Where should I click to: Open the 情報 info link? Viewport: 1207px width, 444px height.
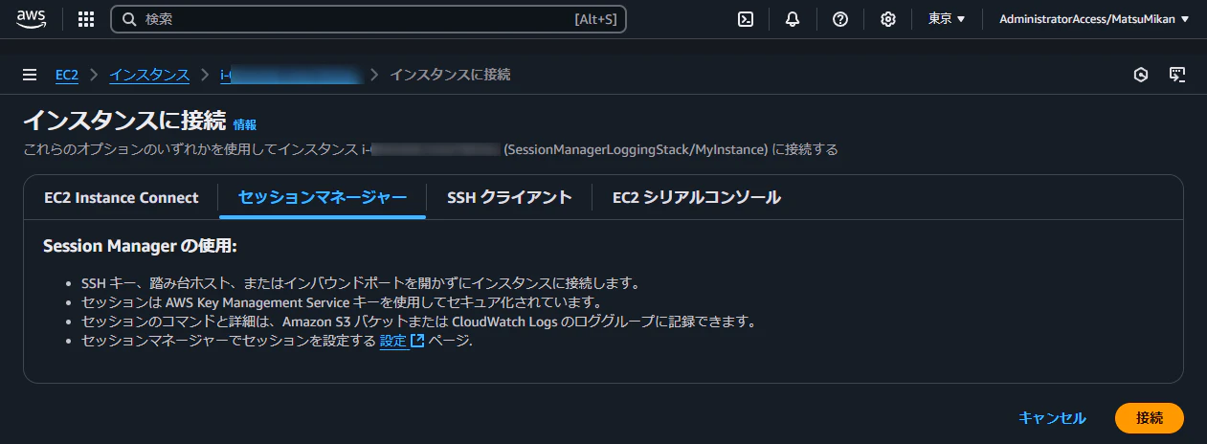click(245, 124)
